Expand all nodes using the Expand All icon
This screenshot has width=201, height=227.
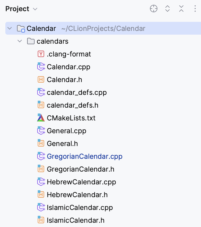167,9
